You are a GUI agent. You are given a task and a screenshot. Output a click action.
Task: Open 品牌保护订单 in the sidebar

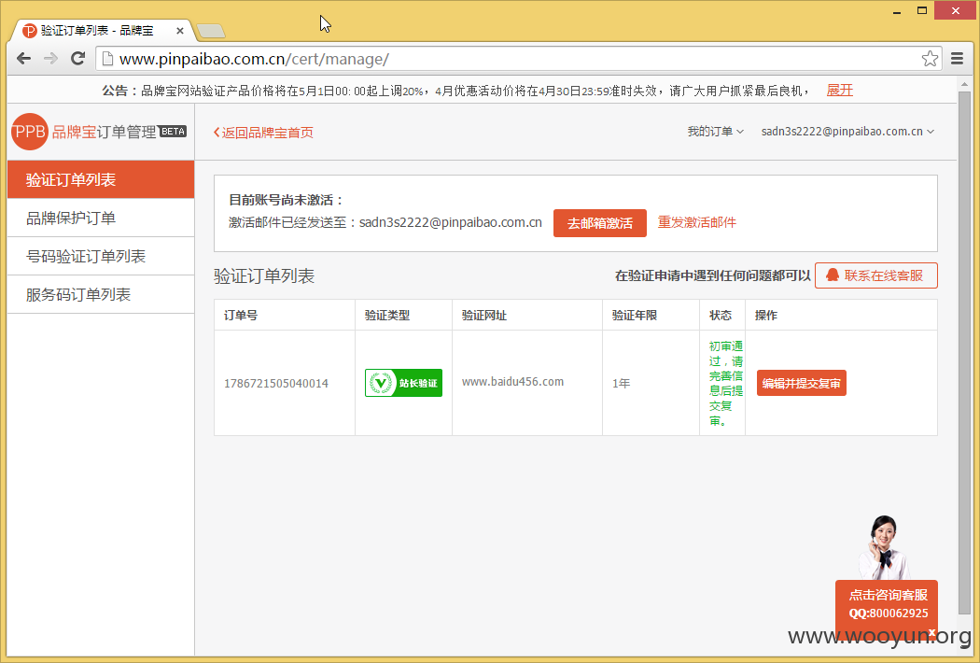pos(101,218)
